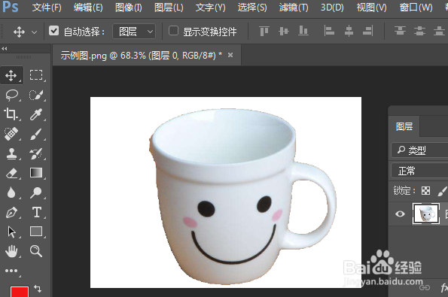Select the Gradient tool

click(36, 173)
